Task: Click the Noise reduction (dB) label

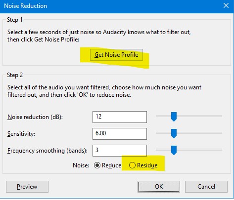Action: 35,117
